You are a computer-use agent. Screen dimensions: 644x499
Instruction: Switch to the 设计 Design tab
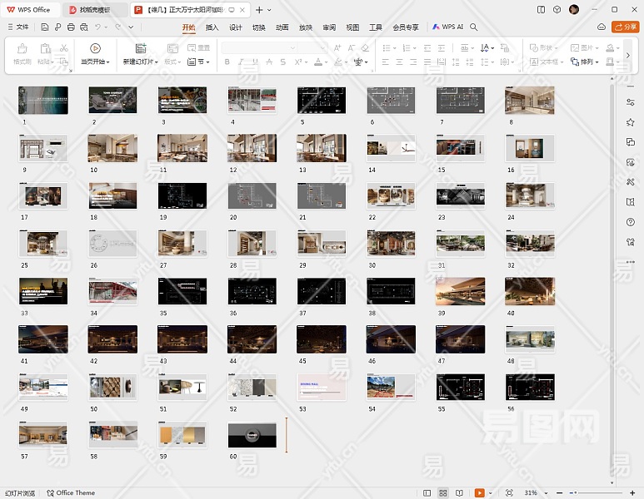[x=236, y=27]
